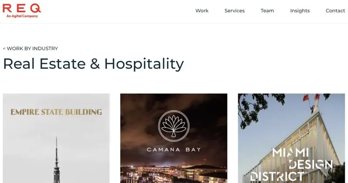The width and height of the screenshot is (348, 183).
Task: Follow the WORK BY INDUSTRY link
Action: (x=32, y=48)
